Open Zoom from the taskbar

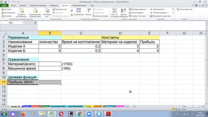(89, 114)
